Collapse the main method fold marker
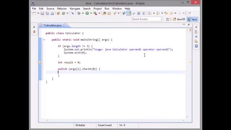The height and width of the screenshot is (130, 231). click(44, 40)
